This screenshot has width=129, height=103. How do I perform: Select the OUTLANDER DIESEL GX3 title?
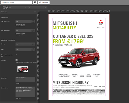pos(73,36)
